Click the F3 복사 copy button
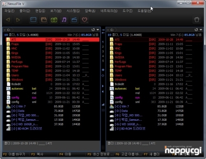This screenshot has height=159, width=206. click(37, 154)
